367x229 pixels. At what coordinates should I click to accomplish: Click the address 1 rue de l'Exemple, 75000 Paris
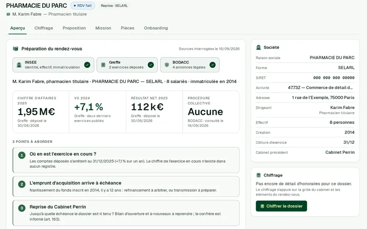323,98
